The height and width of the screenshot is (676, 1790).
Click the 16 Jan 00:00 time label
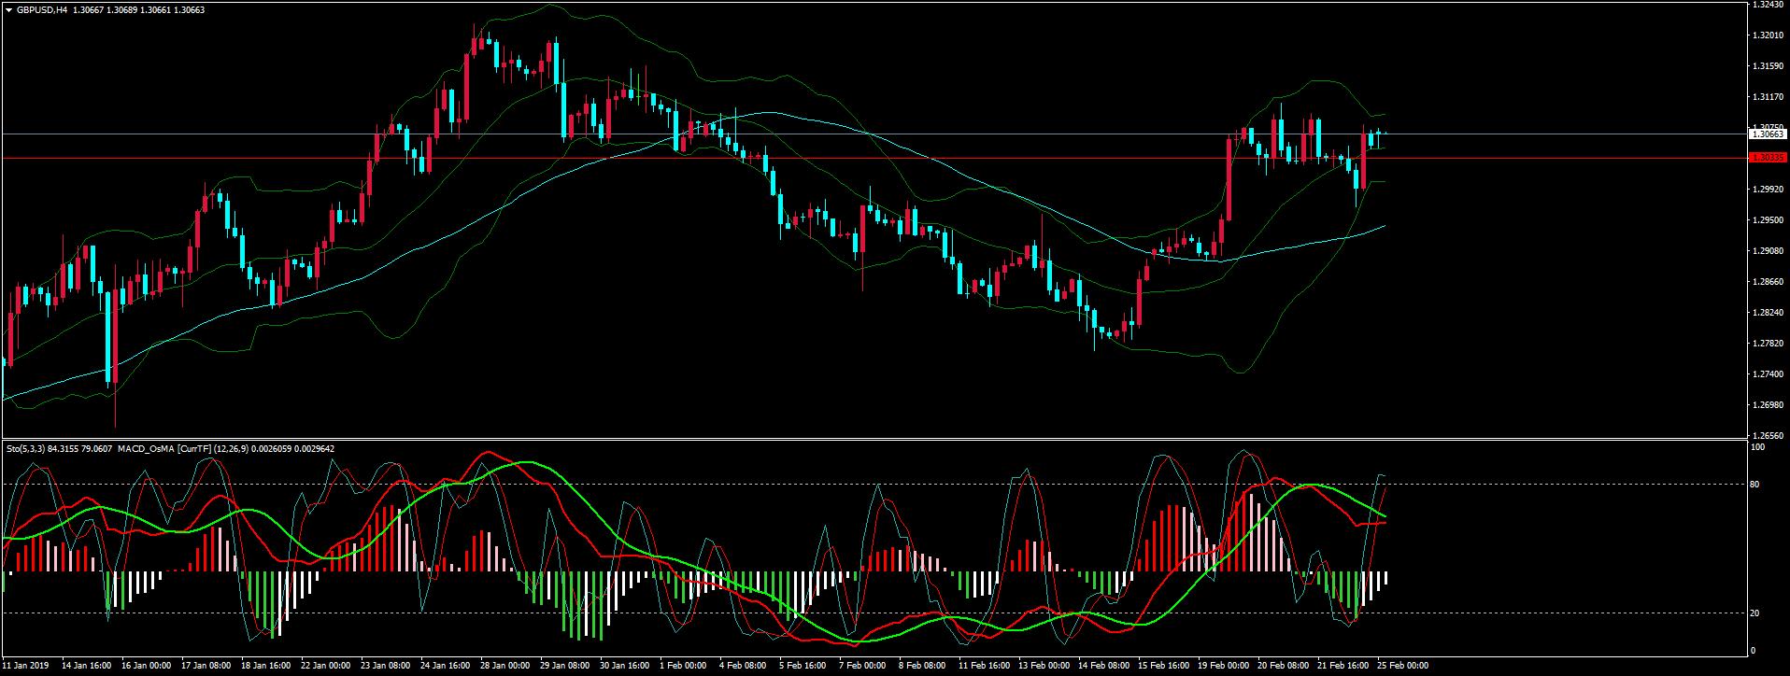tap(148, 666)
